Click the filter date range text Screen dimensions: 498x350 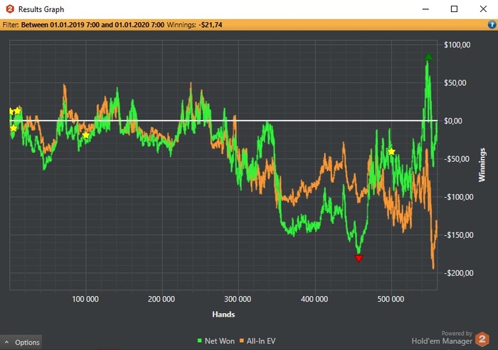[x=92, y=25]
